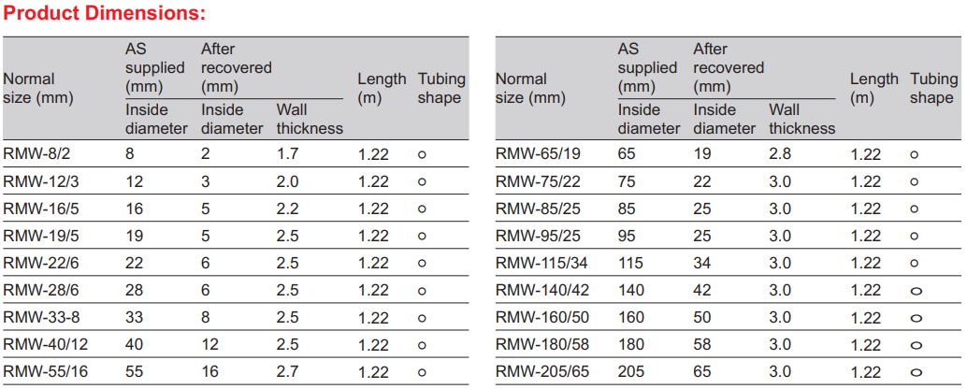Select the tubing shape symbol for RMW-28/6
This screenshot has height=389, width=967.
(x=423, y=291)
